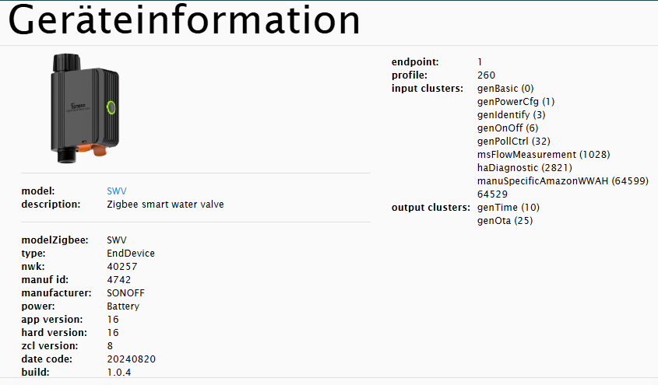This screenshot has height=385, width=658.
Task: Click the Geräteinformation heading
Action: click(x=185, y=21)
